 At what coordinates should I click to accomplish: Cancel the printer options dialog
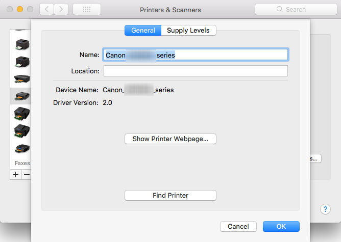click(238, 226)
